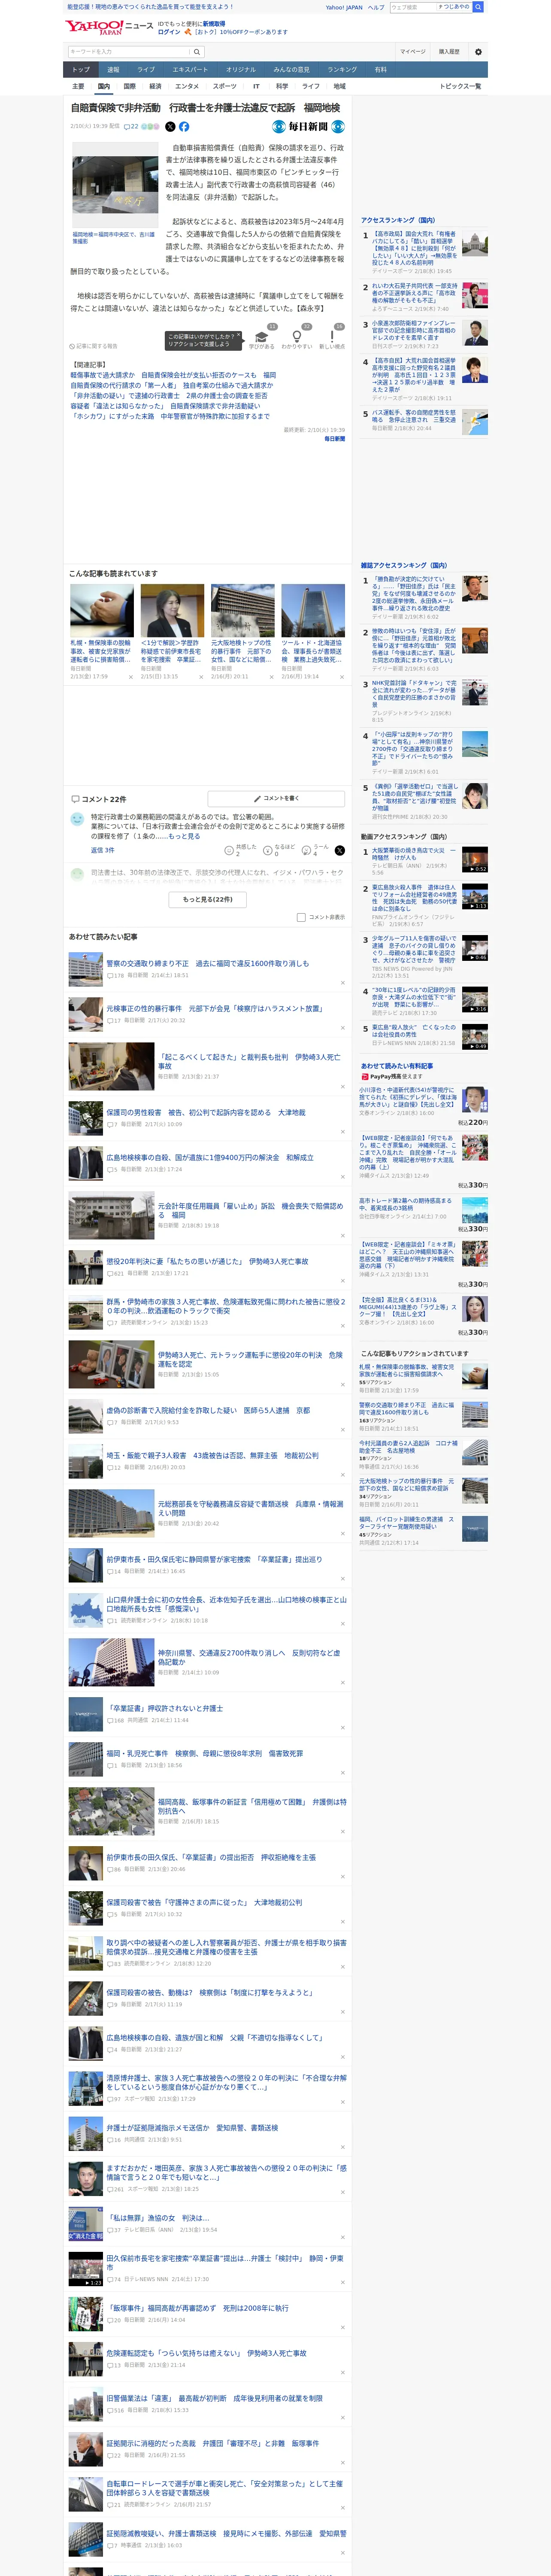Open article 広島地検検事の自殺、国が遺族に
This screenshot has width=551, height=2576.
[x=210, y=1157]
